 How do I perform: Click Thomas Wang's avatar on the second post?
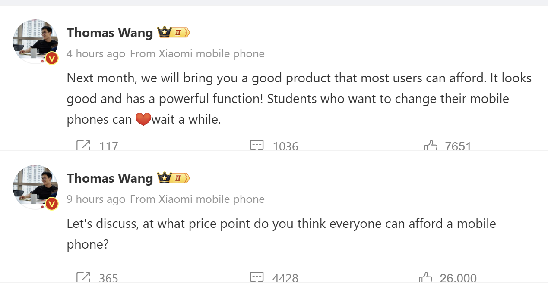[35, 187]
